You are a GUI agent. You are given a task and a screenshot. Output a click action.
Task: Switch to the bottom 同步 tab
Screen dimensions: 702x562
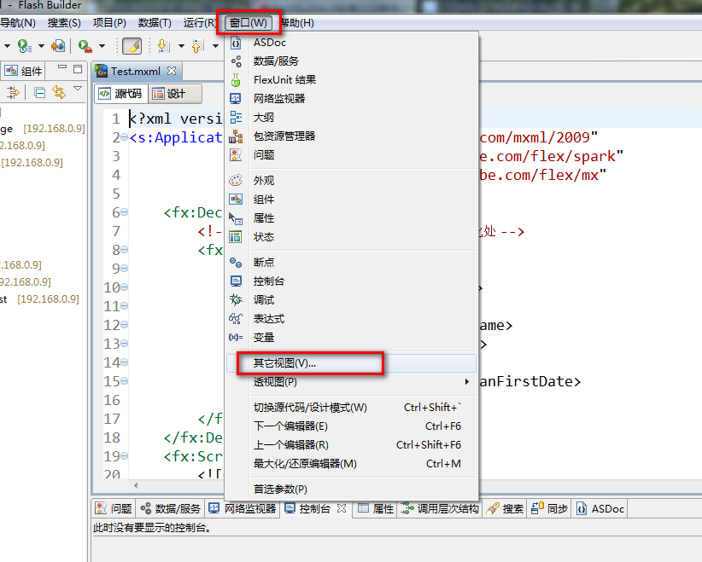click(x=549, y=509)
